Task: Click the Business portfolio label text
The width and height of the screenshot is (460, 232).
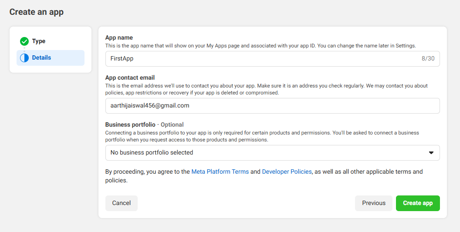Action: (130, 124)
